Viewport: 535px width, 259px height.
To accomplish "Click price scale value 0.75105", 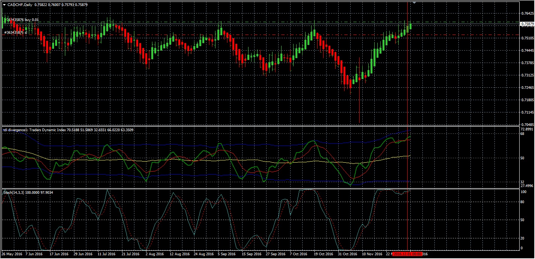I will (x=527, y=38).
